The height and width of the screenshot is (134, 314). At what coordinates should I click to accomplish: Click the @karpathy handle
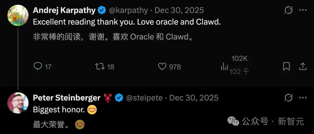[129, 10]
